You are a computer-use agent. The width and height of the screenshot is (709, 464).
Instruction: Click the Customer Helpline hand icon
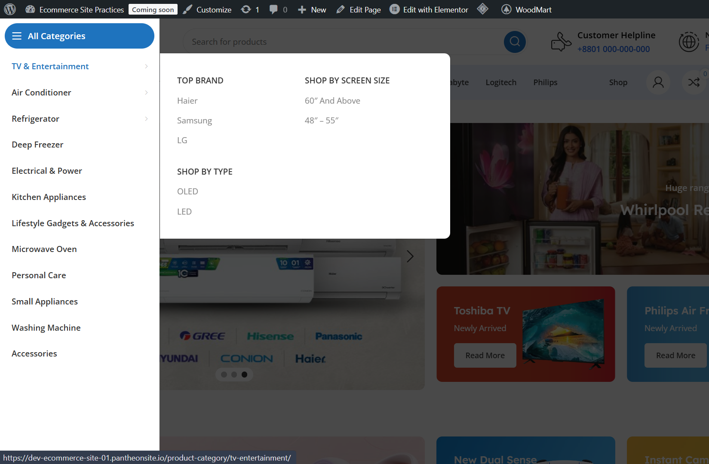coord(561,42)
